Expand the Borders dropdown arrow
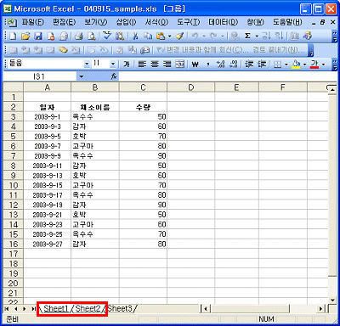The image size is (340, 326). pyautogui.click(x=286, y=65)
